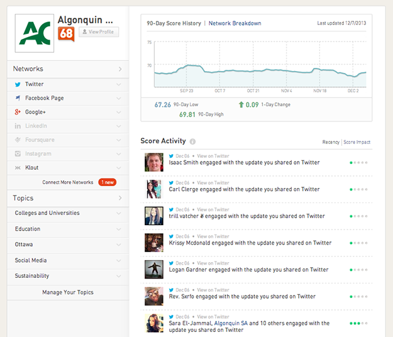The height and width of the screenshot is (337, 393).
Task: Click the red 1 new badge
Action: 108,182
